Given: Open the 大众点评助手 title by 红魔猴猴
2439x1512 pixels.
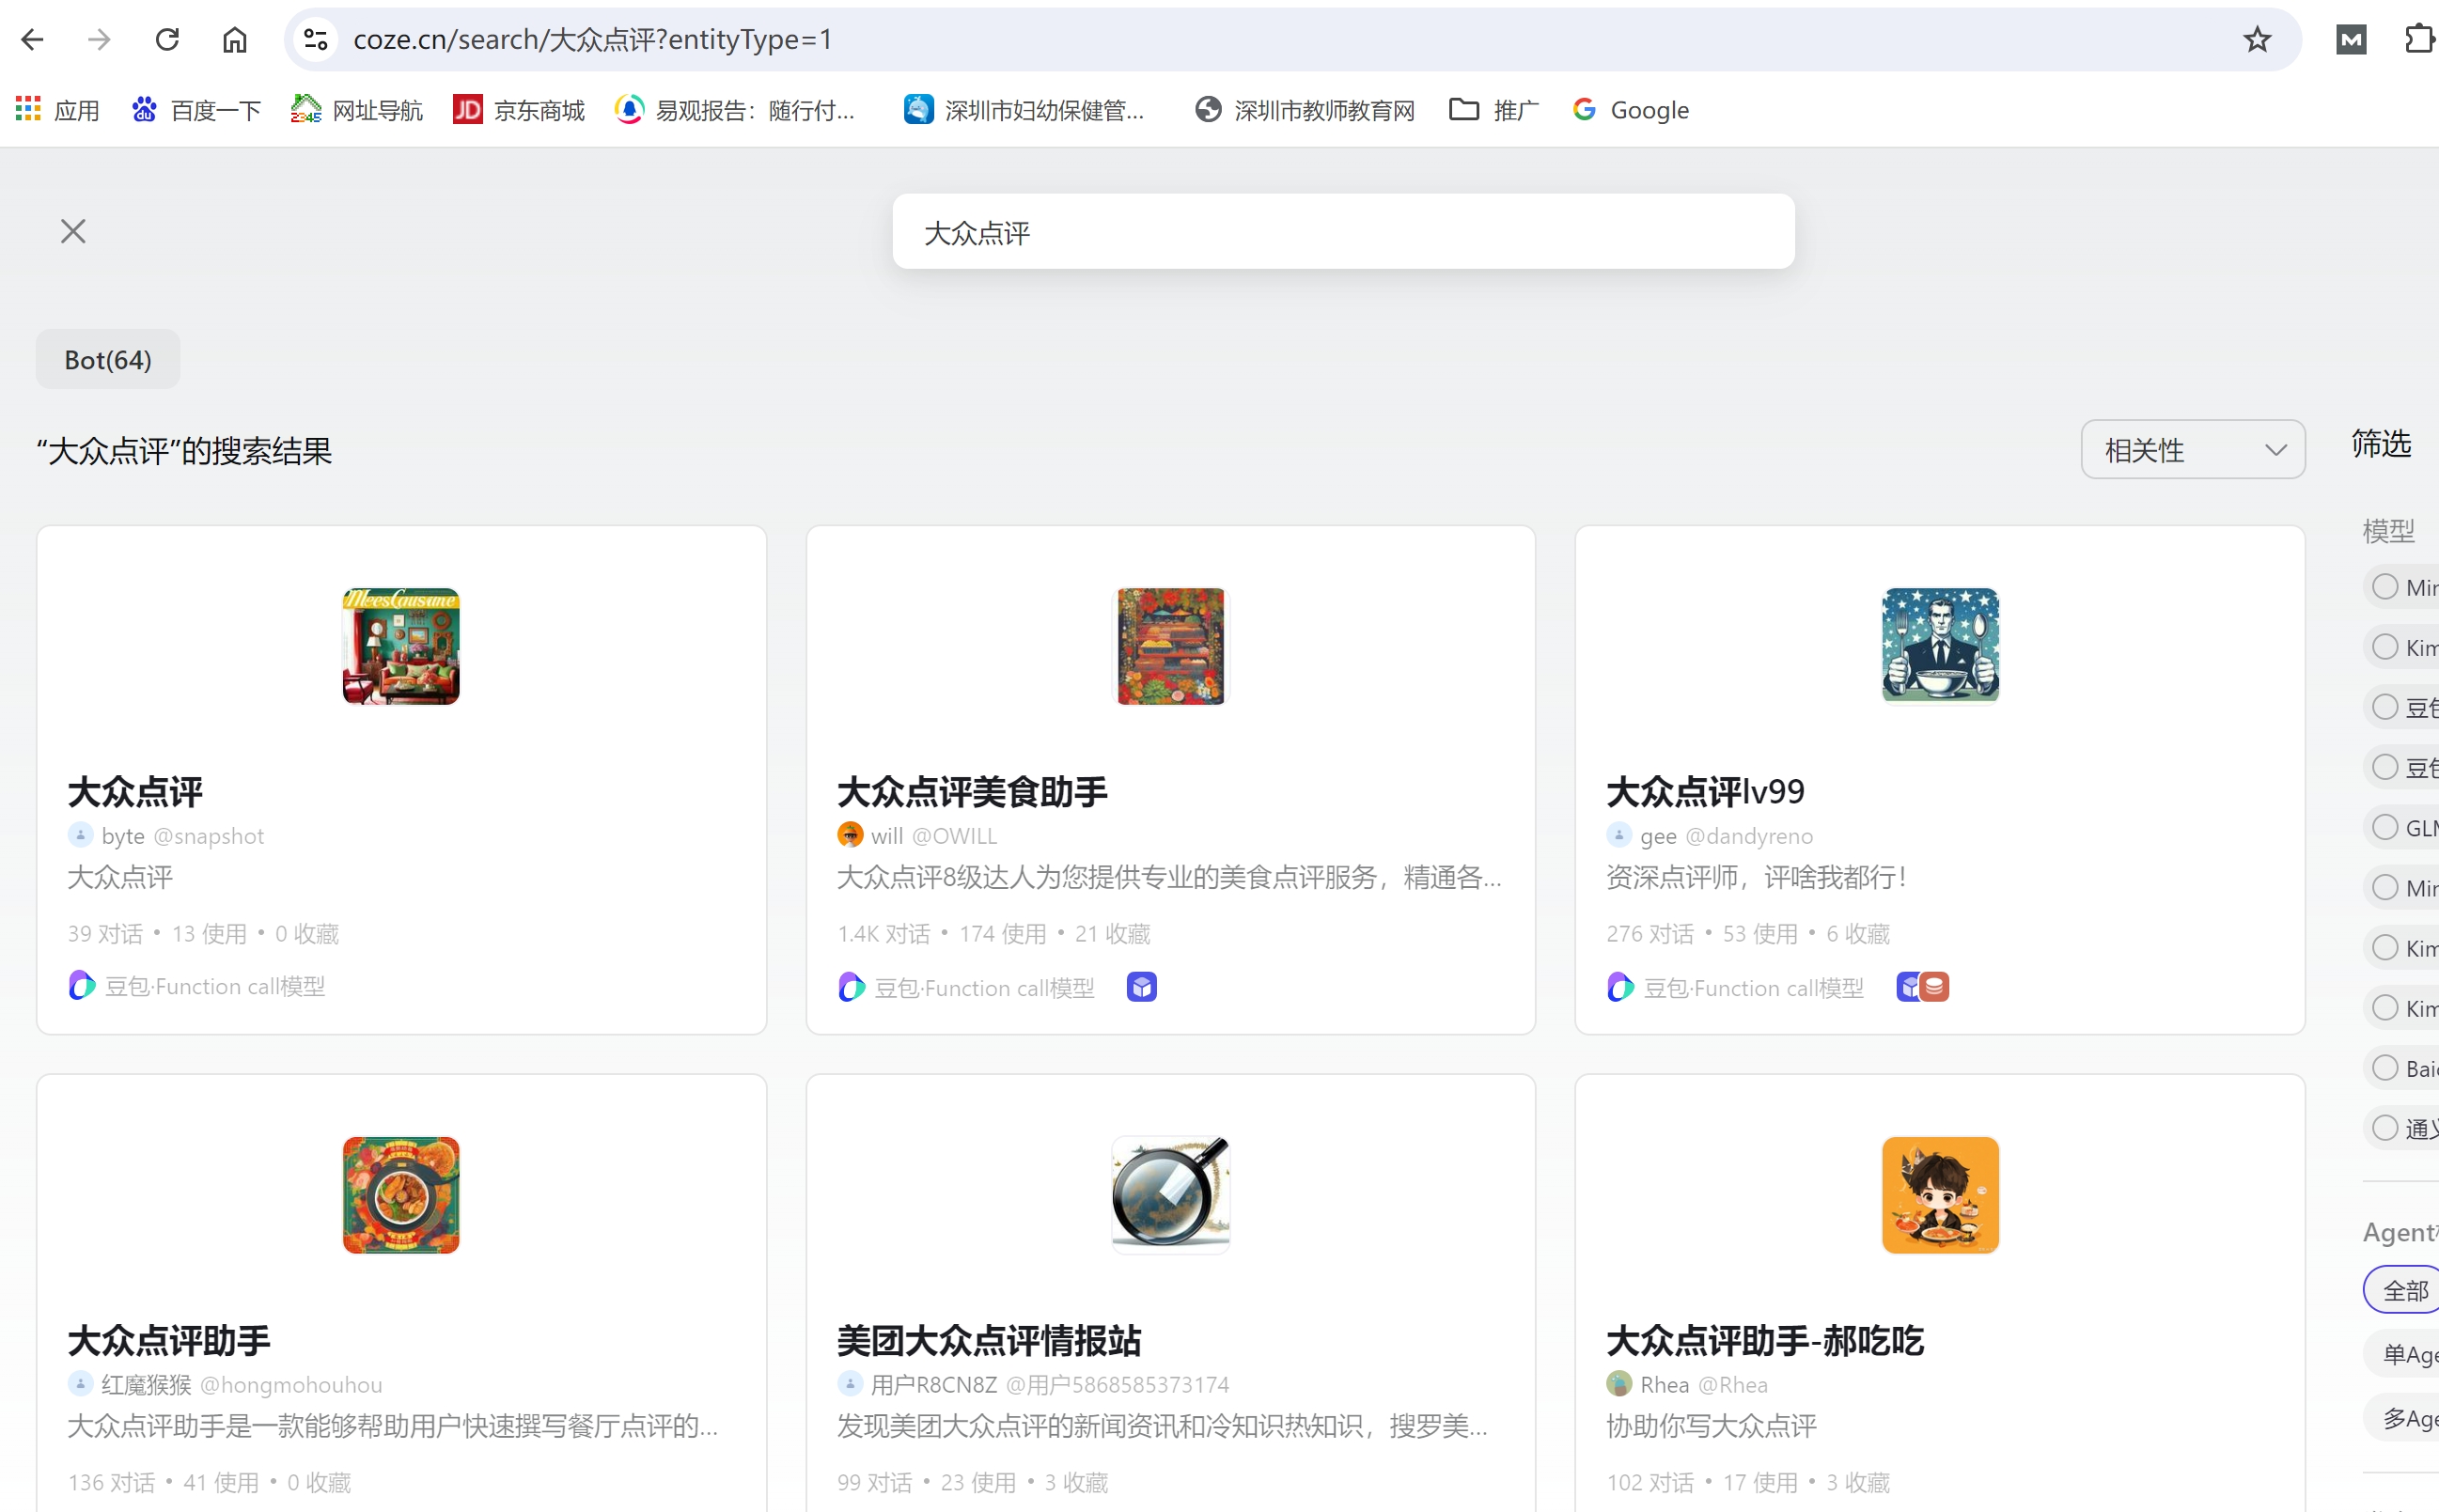Looking at the screenshot, I should [169, 1341].
